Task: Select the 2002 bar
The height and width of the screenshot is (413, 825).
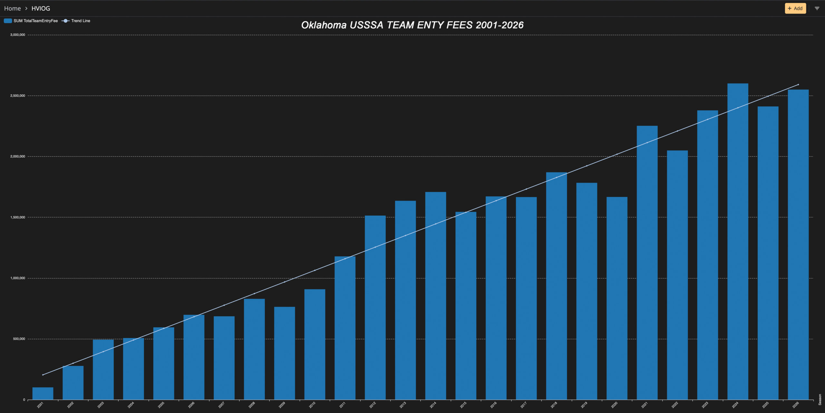Action: pyautogui.click(x=73, y=383)
